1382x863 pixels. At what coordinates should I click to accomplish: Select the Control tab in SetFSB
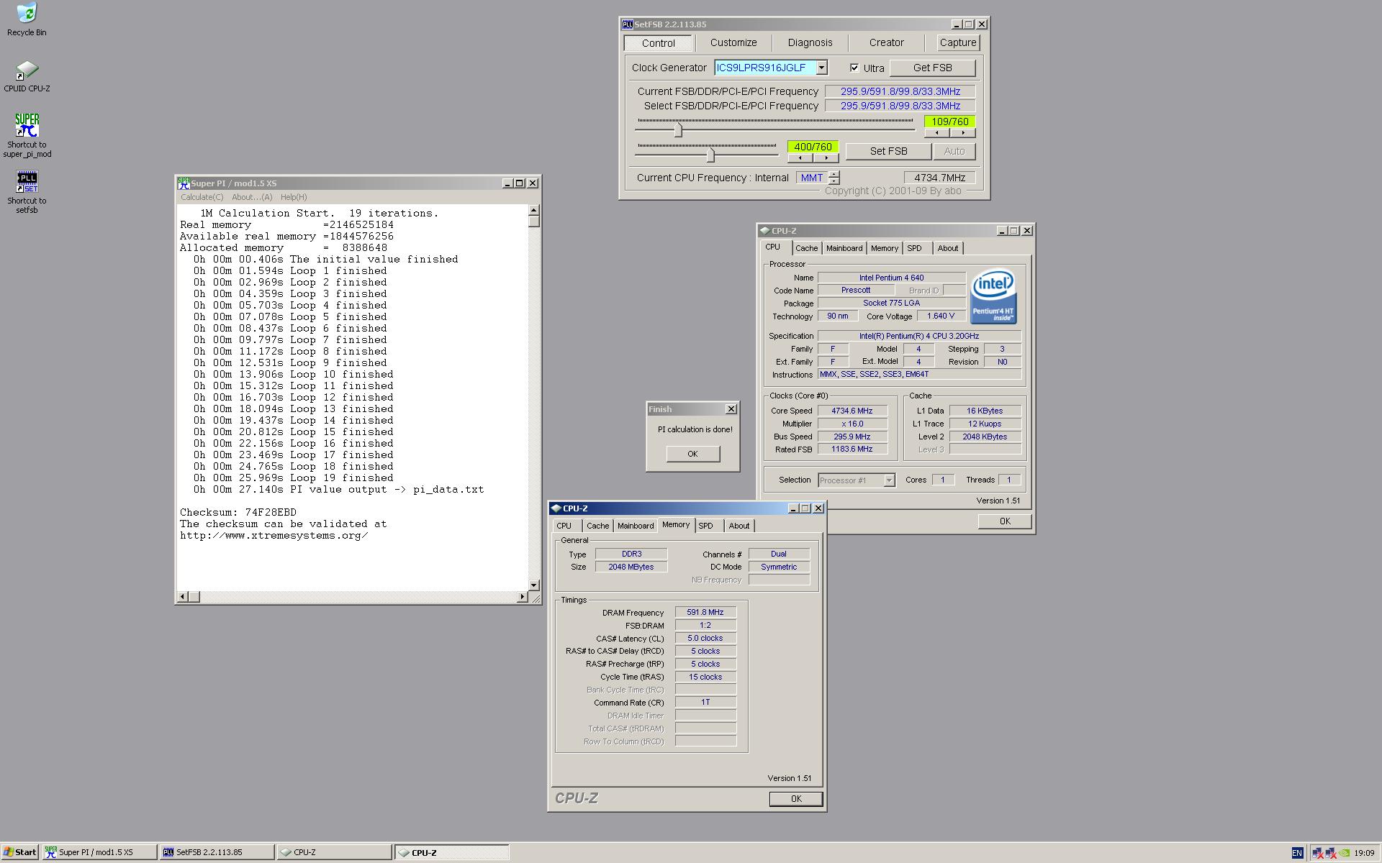pyautogui.click(x=659, y=43)
